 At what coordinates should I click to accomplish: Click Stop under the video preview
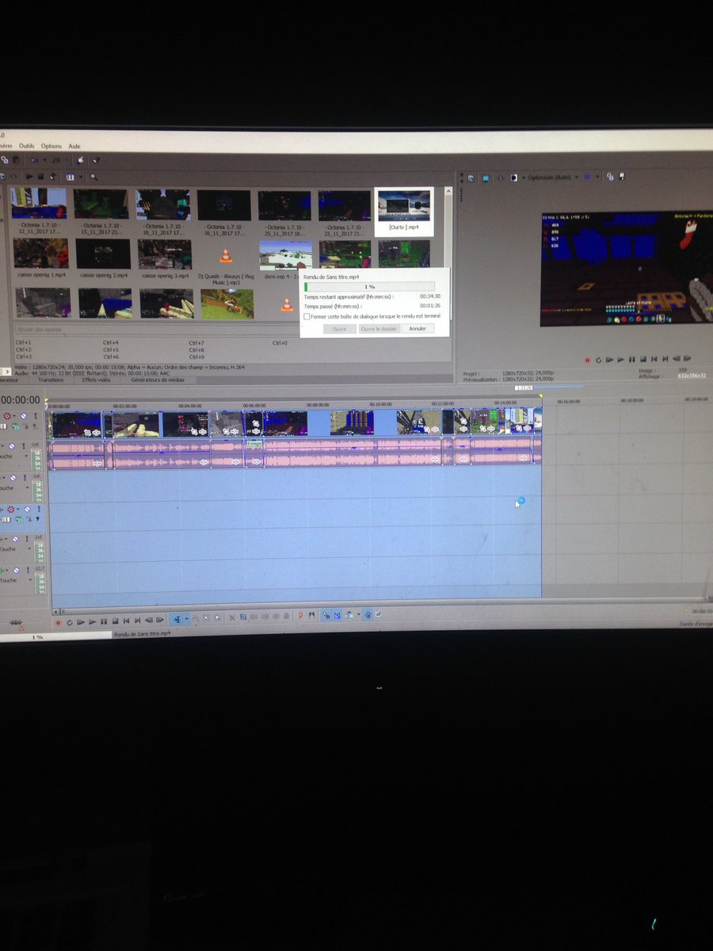[643, 360]
